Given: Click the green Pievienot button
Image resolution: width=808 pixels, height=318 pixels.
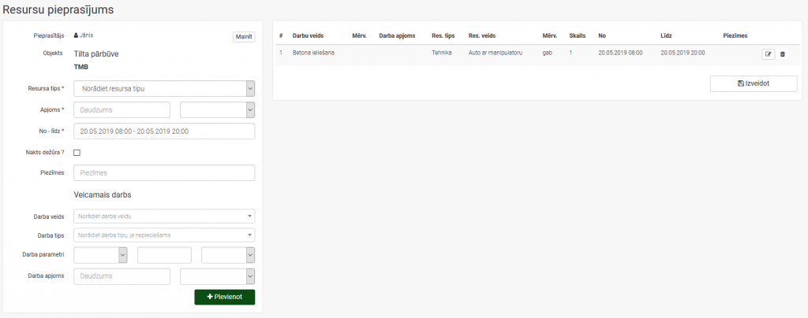Looking at the screenshot, I should click(x=225, y=297).
